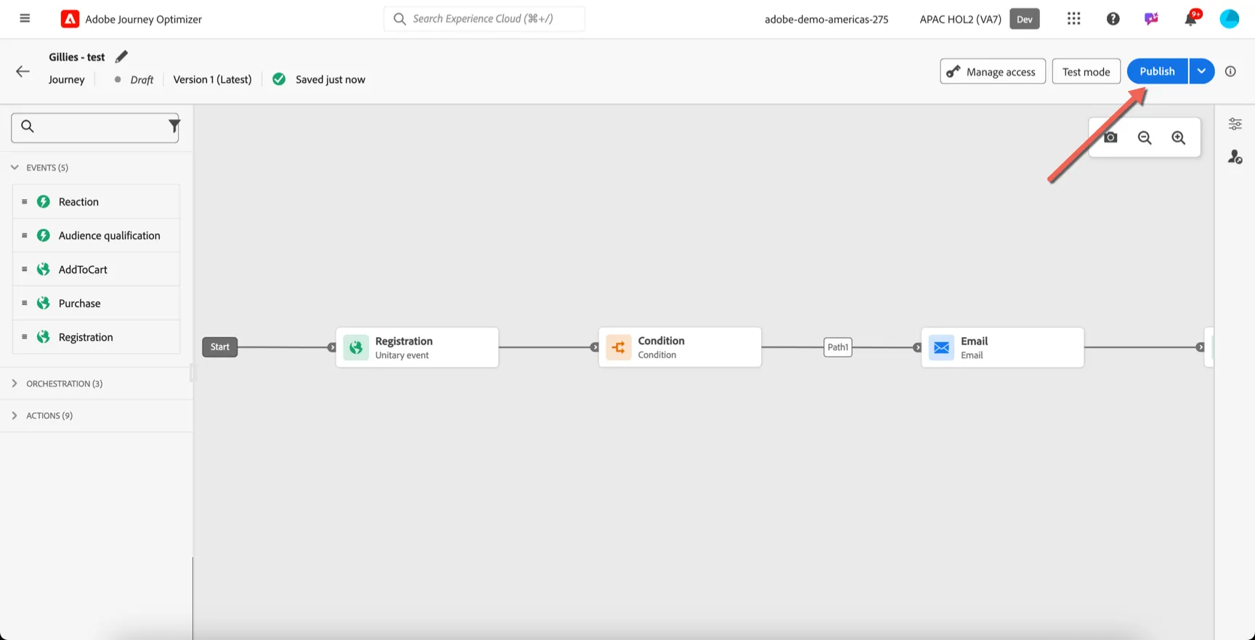This screenshot has height=640, width=1255.
Task: Click the Start node
Action: 220,347
